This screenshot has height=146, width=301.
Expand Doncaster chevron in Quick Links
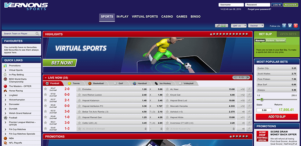point(6,104)
